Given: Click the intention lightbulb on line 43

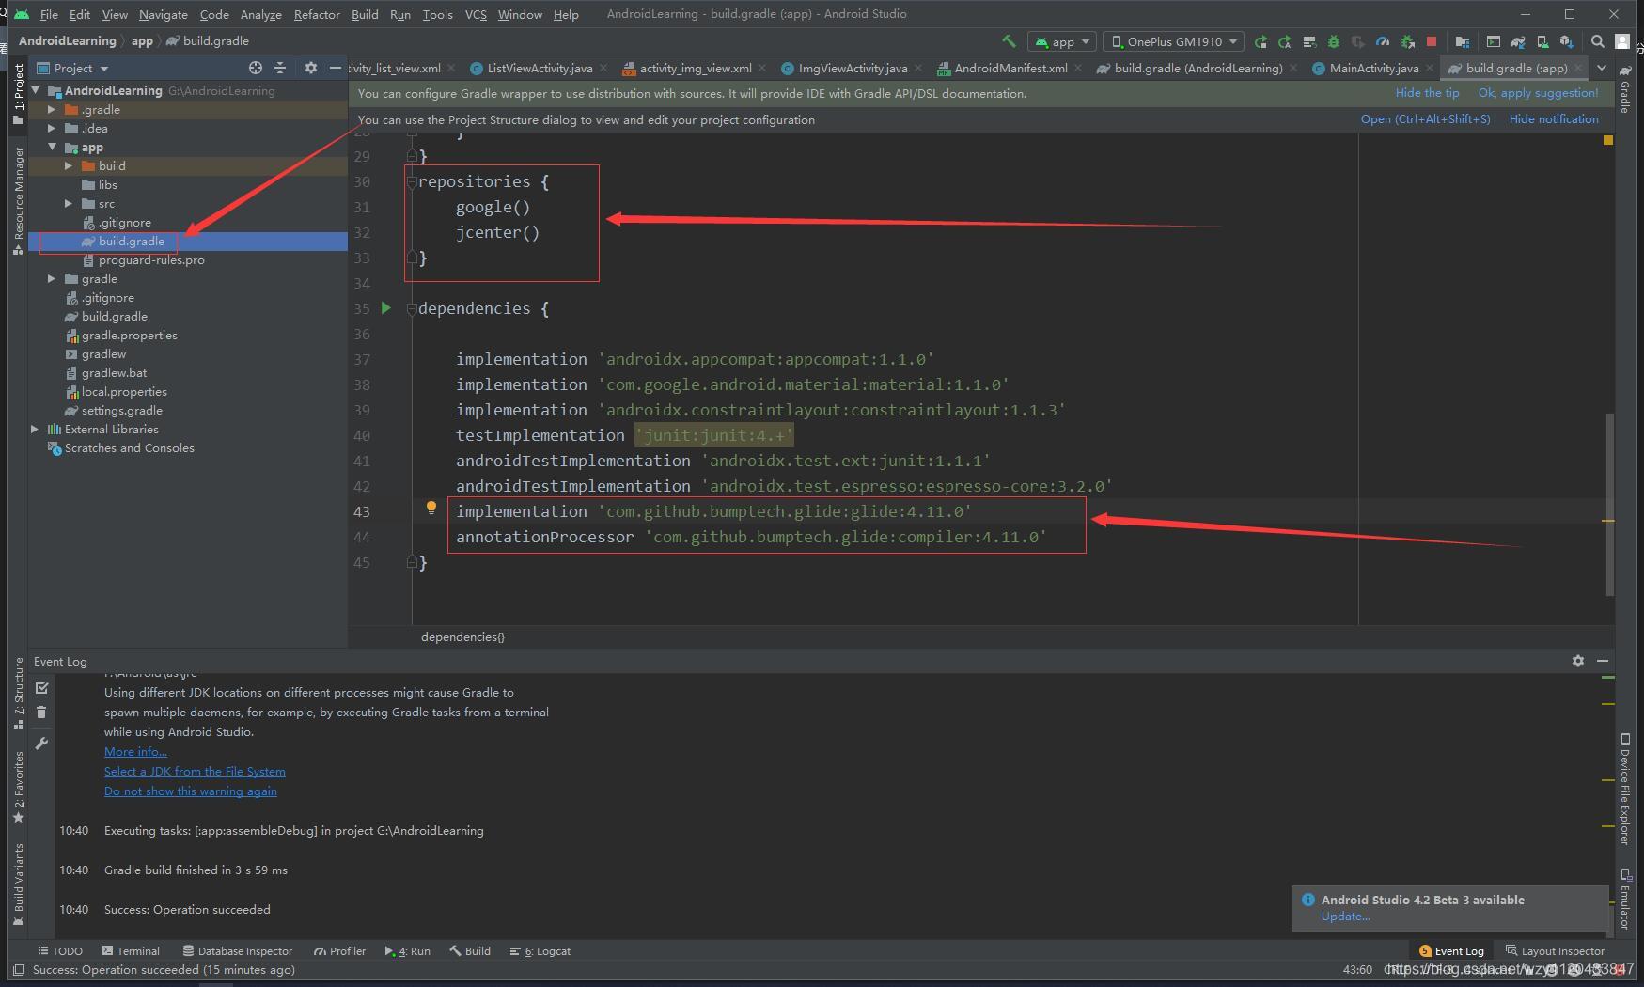Looking at the screenshot, I should 431,508.
